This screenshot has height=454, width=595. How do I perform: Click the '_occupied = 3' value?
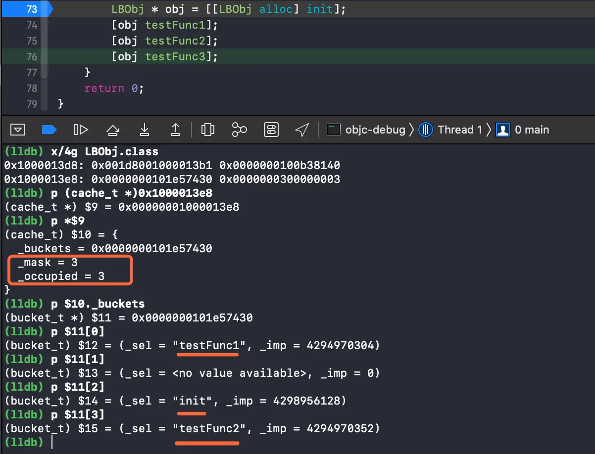(61, 276)
